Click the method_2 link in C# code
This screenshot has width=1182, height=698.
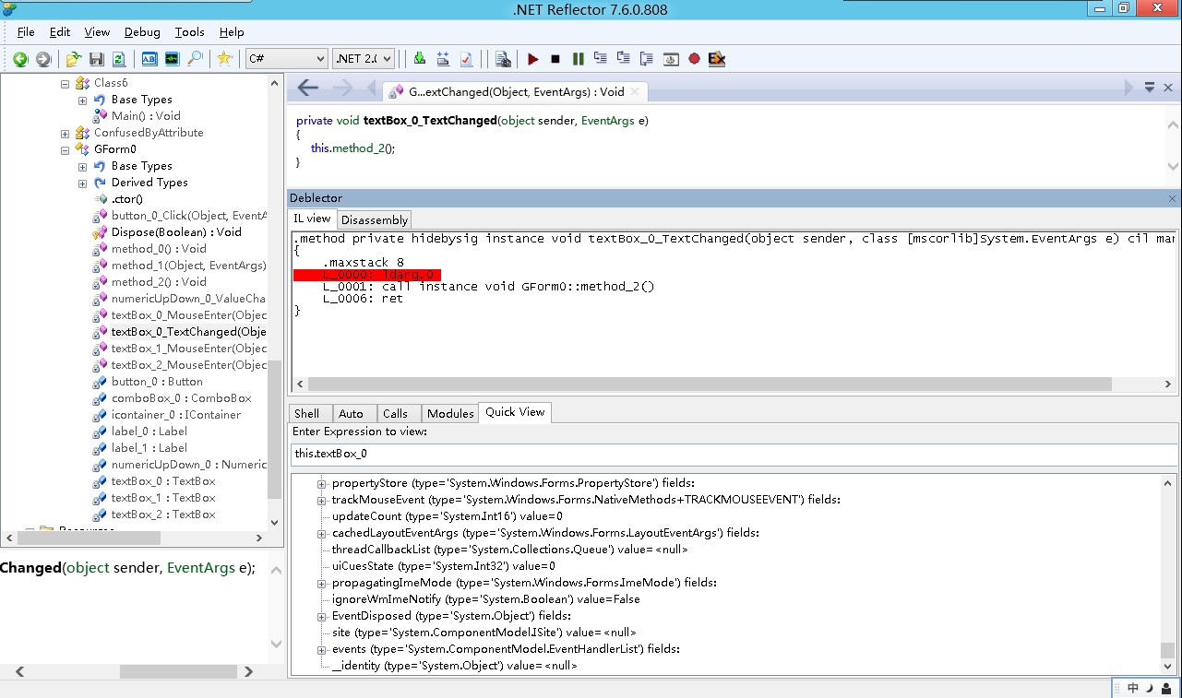click(357, 148)
